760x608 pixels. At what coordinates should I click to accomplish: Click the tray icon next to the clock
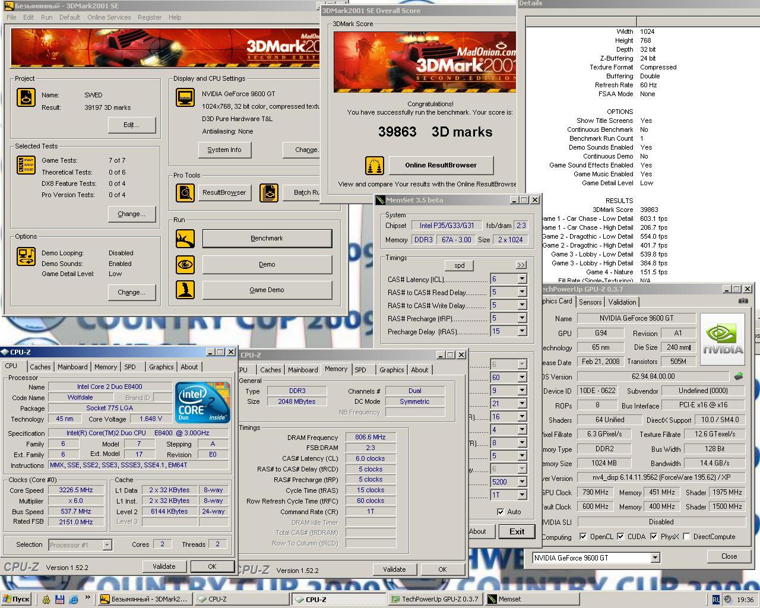729,599
